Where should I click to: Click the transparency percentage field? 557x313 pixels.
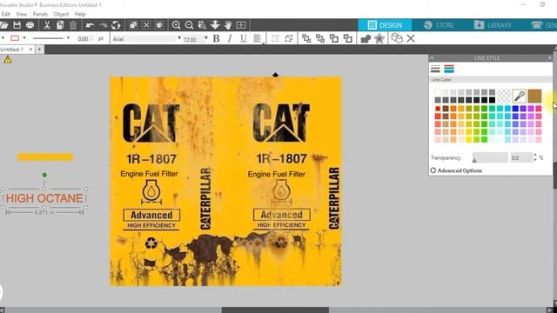tap(521, 158)
